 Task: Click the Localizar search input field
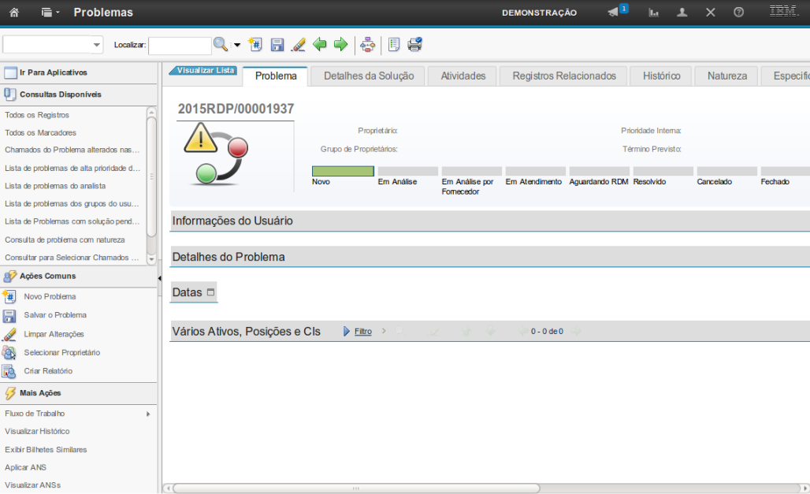tap(180, 45)
